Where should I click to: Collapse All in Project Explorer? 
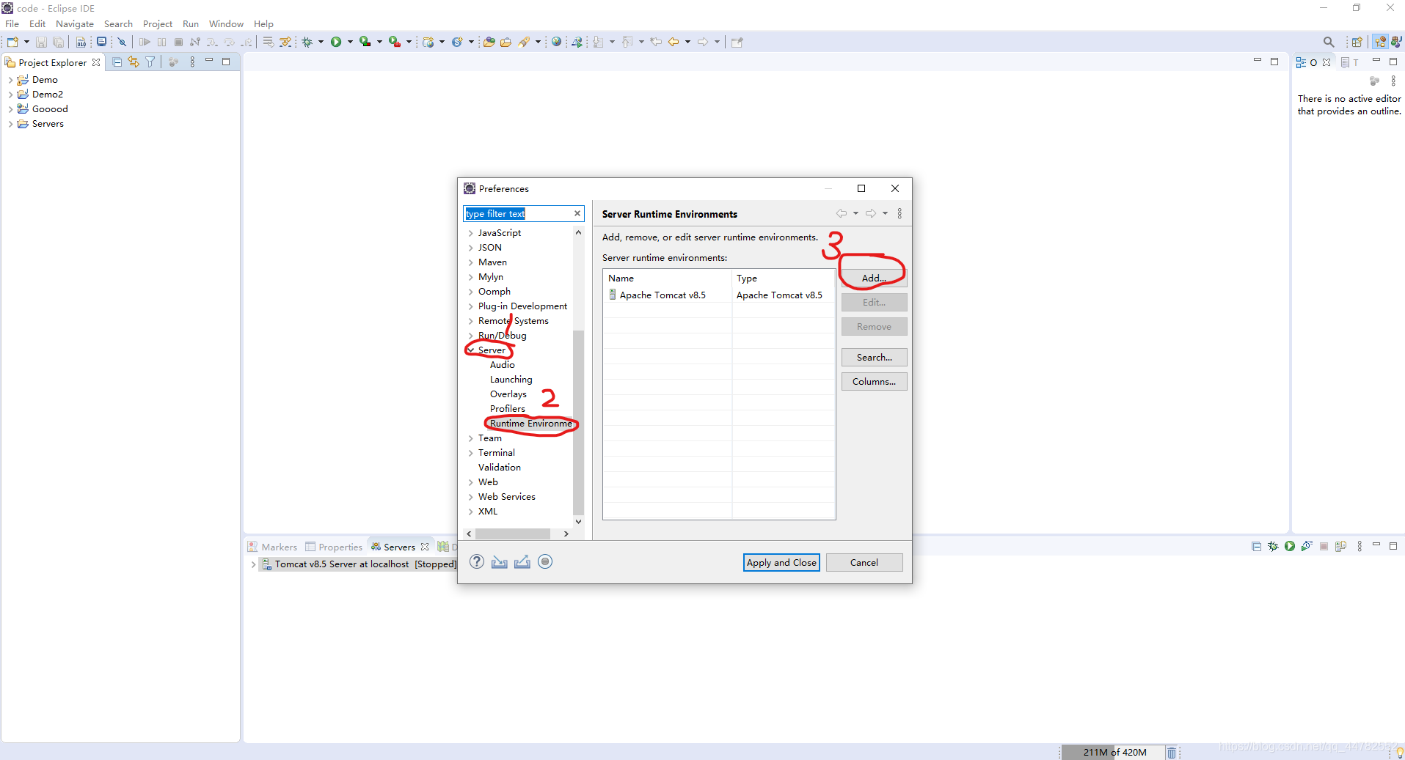117,62
